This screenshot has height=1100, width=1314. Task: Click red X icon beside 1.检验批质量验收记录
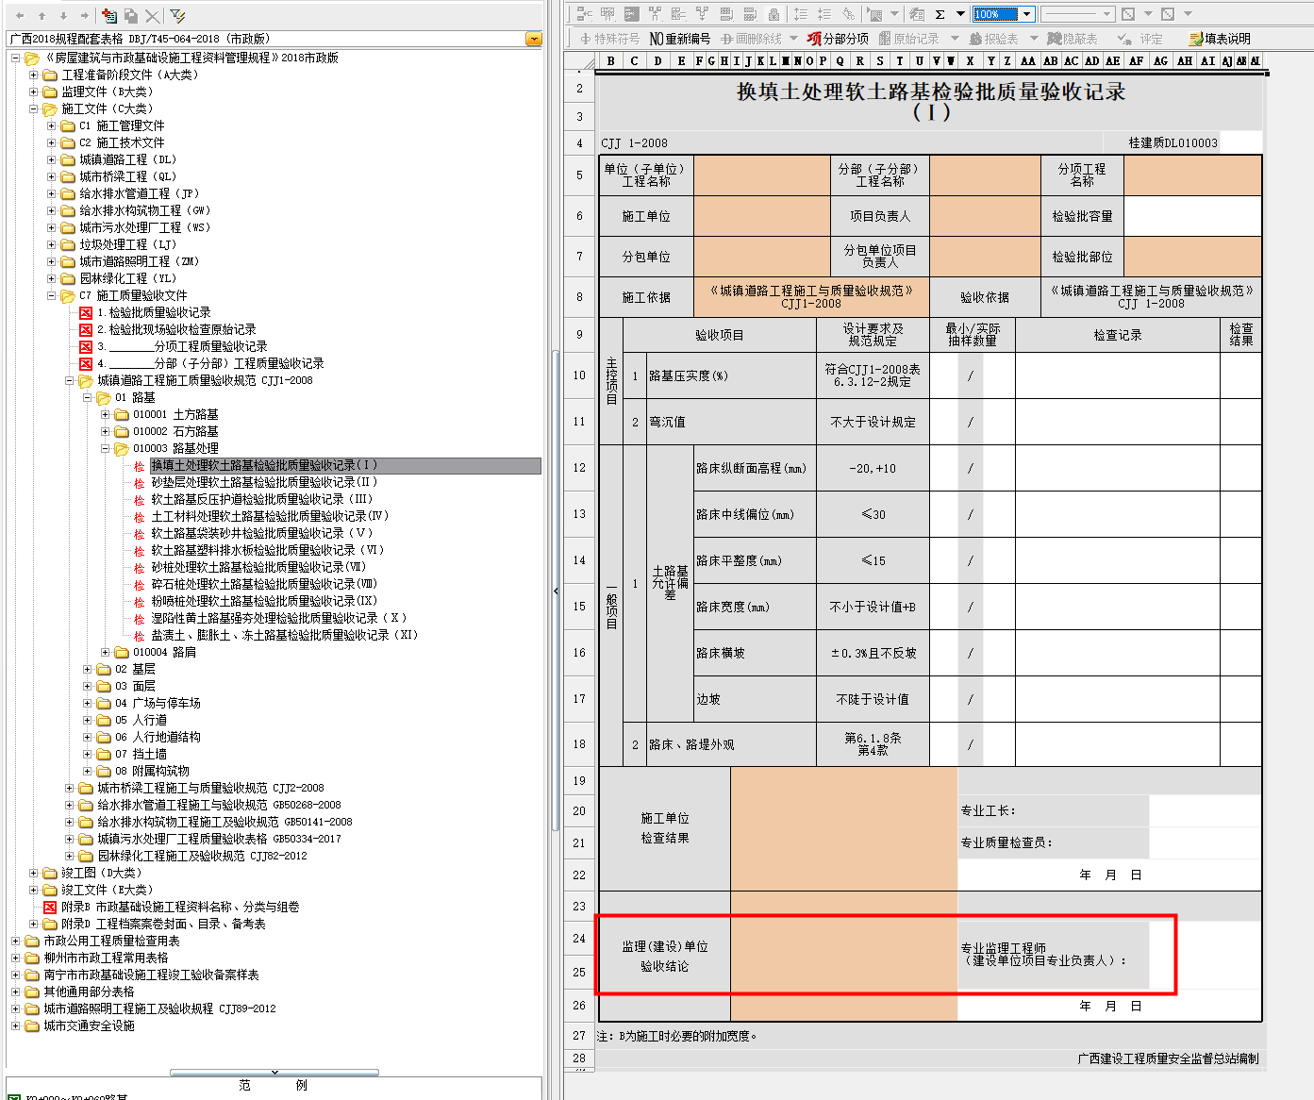pos(86,312)
